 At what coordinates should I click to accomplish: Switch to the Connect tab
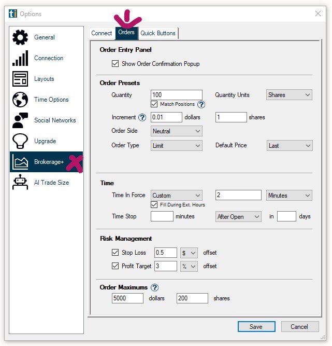tap(102, 33)
